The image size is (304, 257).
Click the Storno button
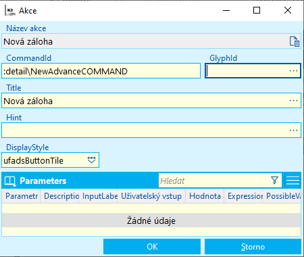point(253,246)
